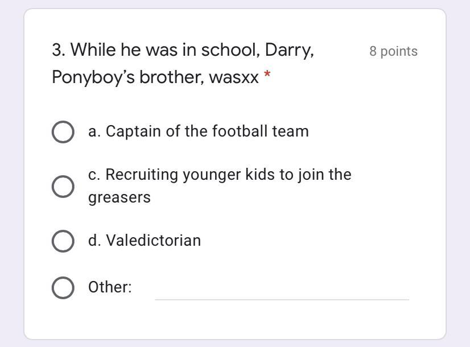Click the "d. Valedictorian" label text
The width and height of the screenshot is (470, 347).
point(145,241)
